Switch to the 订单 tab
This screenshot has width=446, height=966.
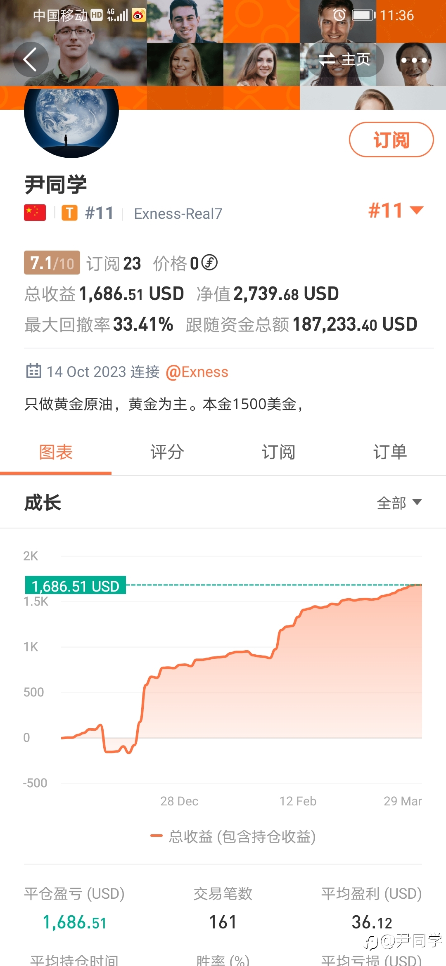click(390, 452)
